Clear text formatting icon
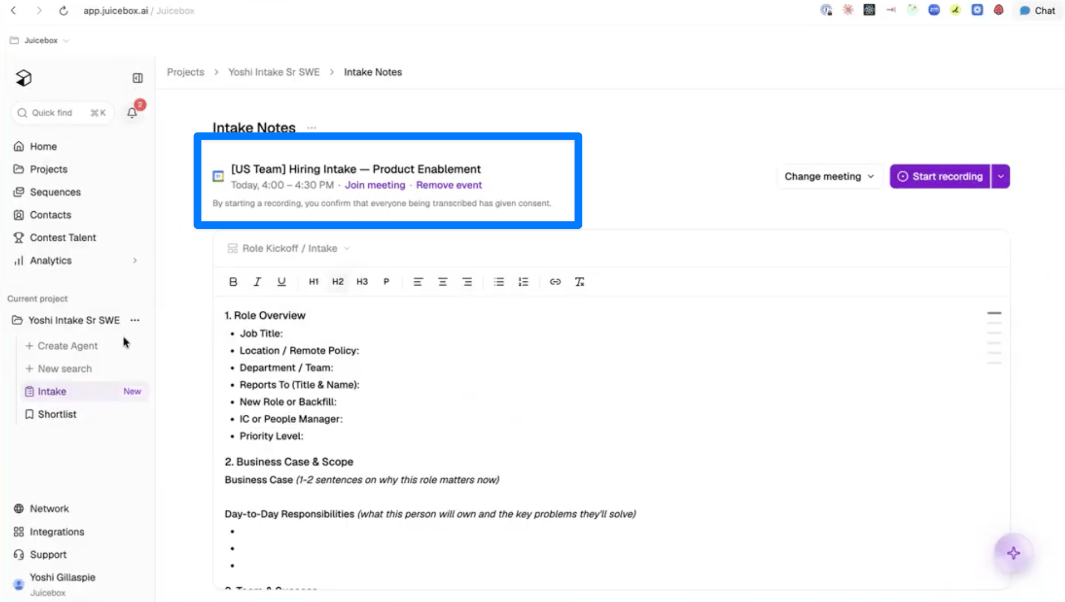The image size is (1065, 602). 580,282
